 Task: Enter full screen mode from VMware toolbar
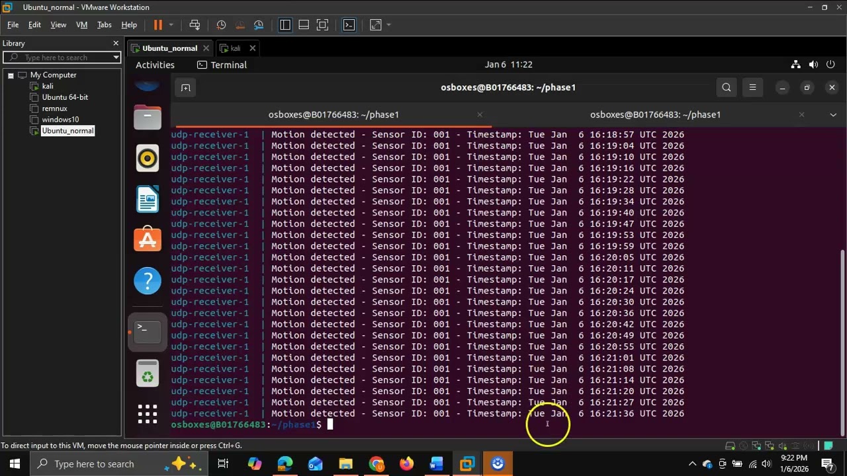click(322, 25)
